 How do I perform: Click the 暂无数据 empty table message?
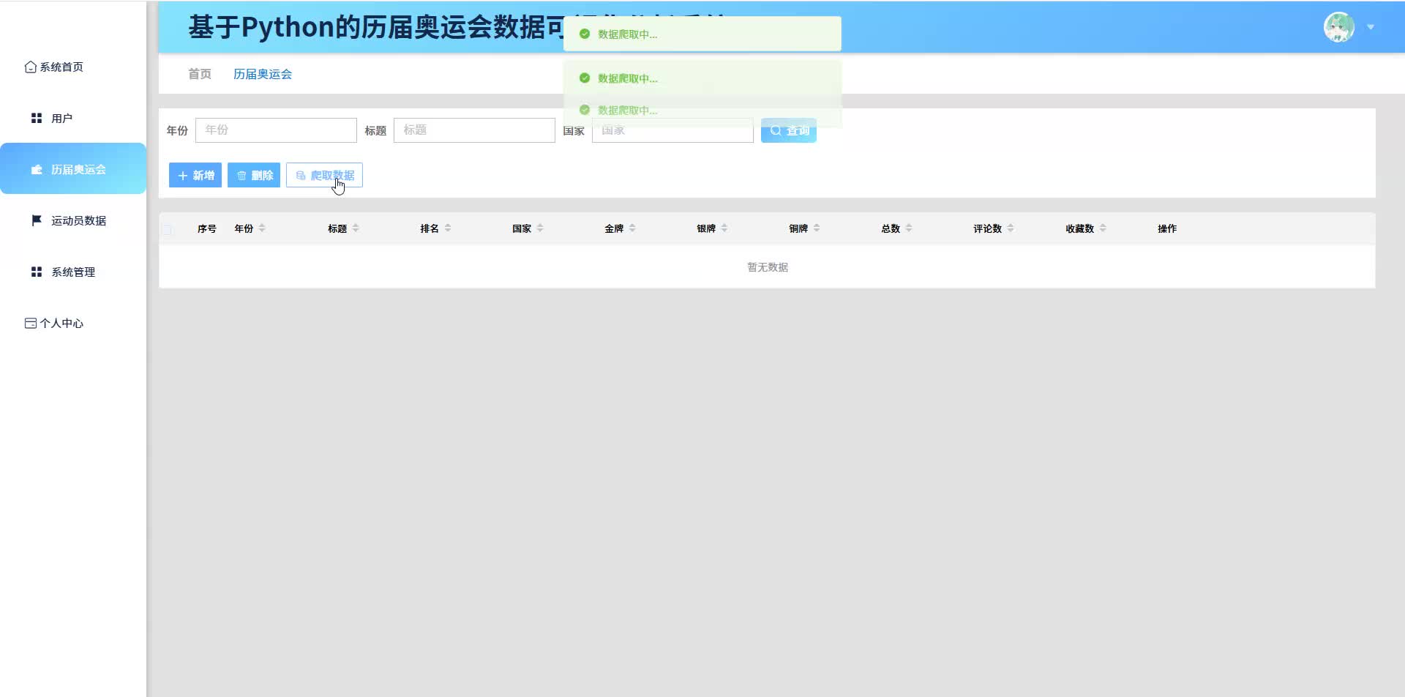tap(768, 267)
